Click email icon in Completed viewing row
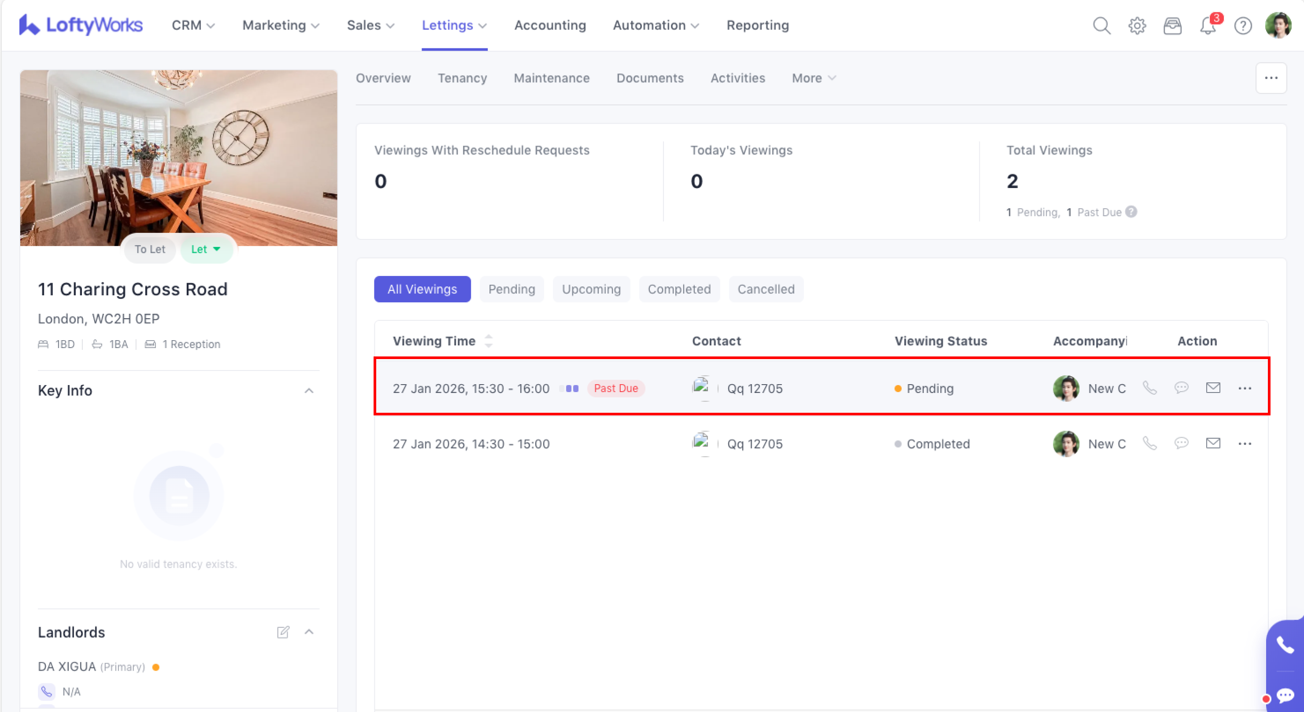The width and height of the screenshot is (1304, 712). [x=1213, y=444]
